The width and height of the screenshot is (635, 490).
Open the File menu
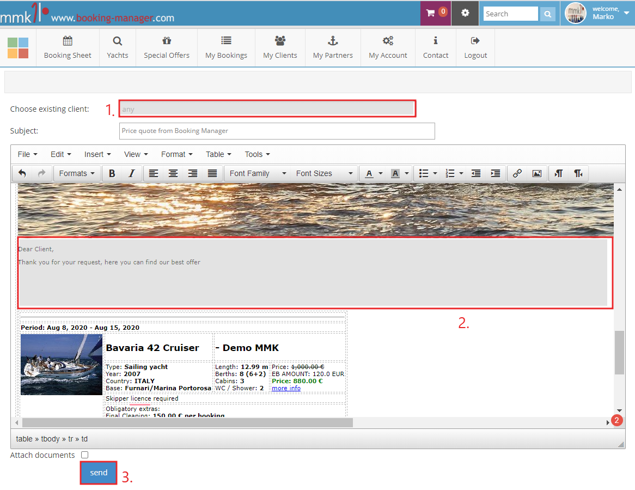28,154
